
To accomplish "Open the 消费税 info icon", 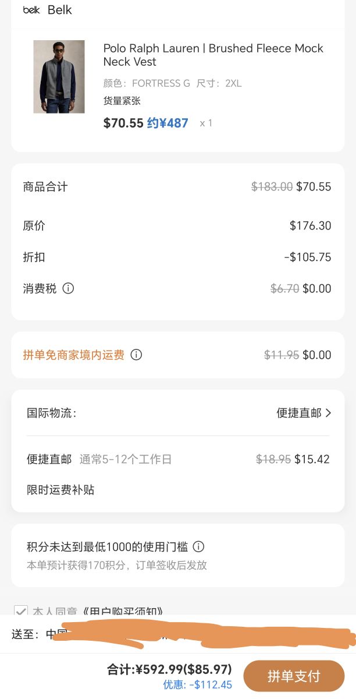I will 68,288.
